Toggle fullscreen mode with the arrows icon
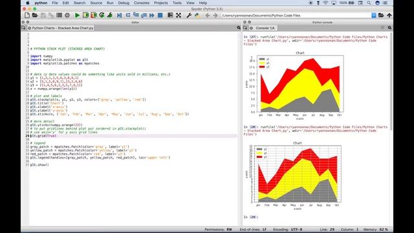Viewport: 414px width, 233px height. coord(179,16)
